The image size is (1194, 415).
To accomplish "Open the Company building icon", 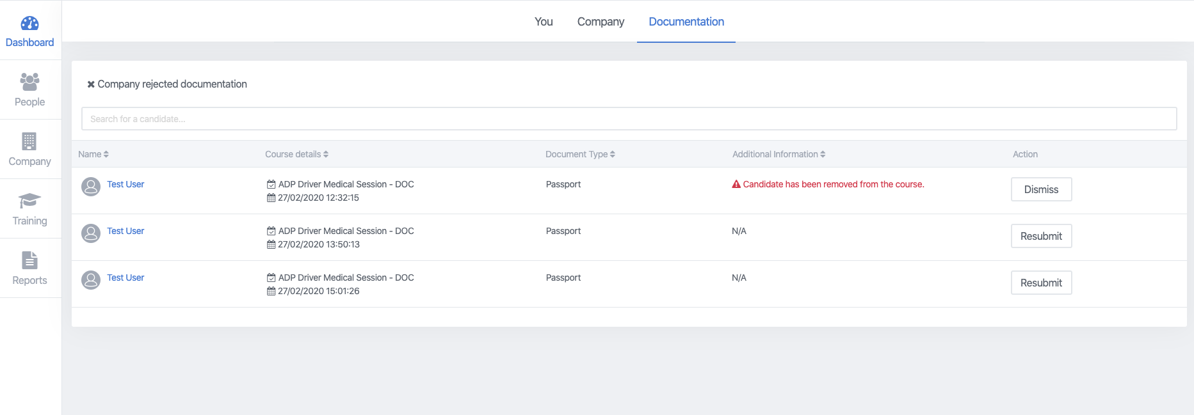I will [29, 141].
